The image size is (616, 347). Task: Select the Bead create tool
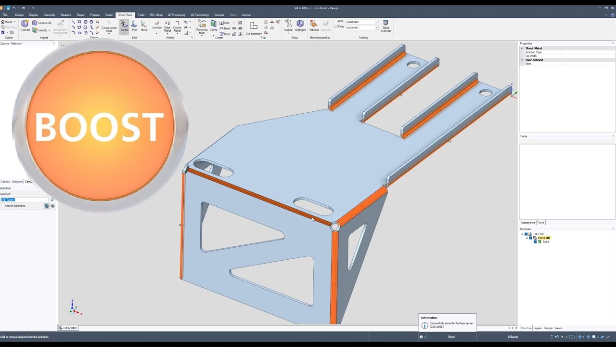coord(224,28)
